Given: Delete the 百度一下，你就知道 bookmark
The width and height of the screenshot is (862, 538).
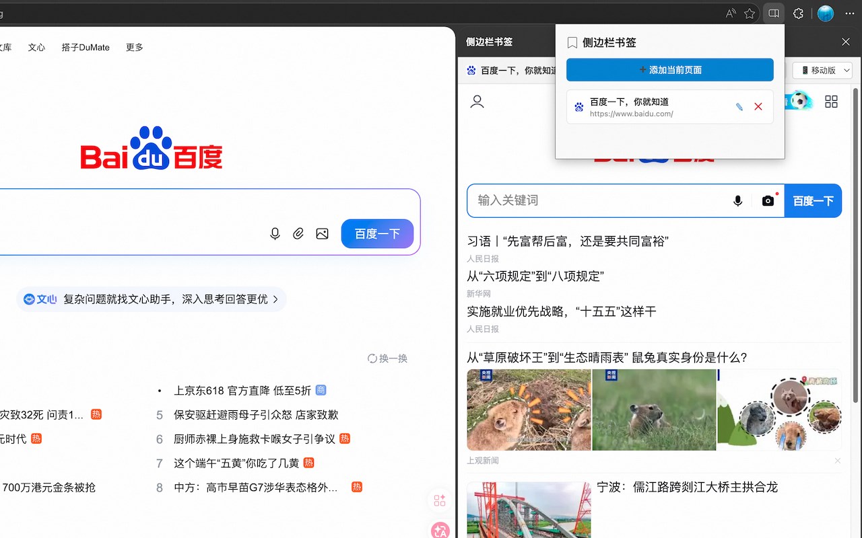Looking at the screenshot, I should tap(758, 107).
